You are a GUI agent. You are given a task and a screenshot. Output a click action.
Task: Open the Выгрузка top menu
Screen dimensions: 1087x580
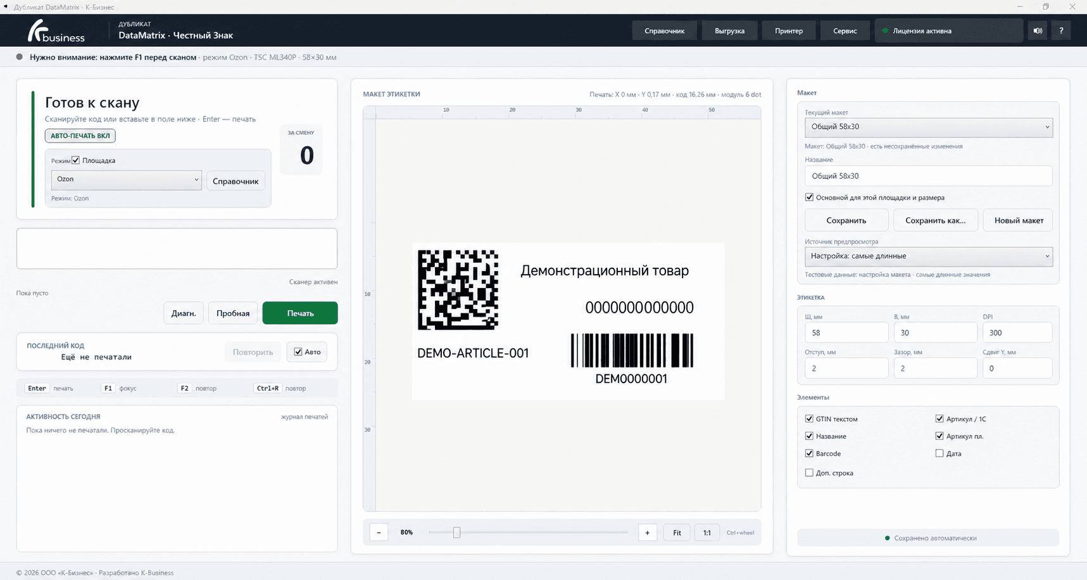(729, 30)
